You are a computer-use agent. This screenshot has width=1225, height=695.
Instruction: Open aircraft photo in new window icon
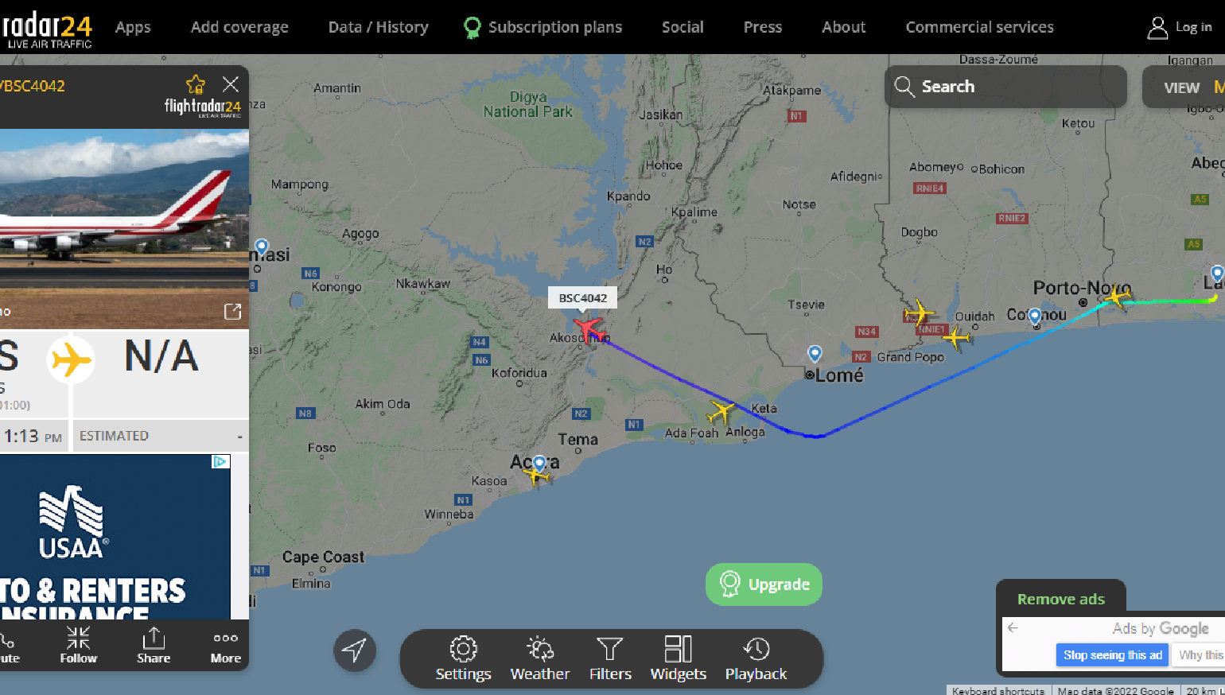click(232, 312)
